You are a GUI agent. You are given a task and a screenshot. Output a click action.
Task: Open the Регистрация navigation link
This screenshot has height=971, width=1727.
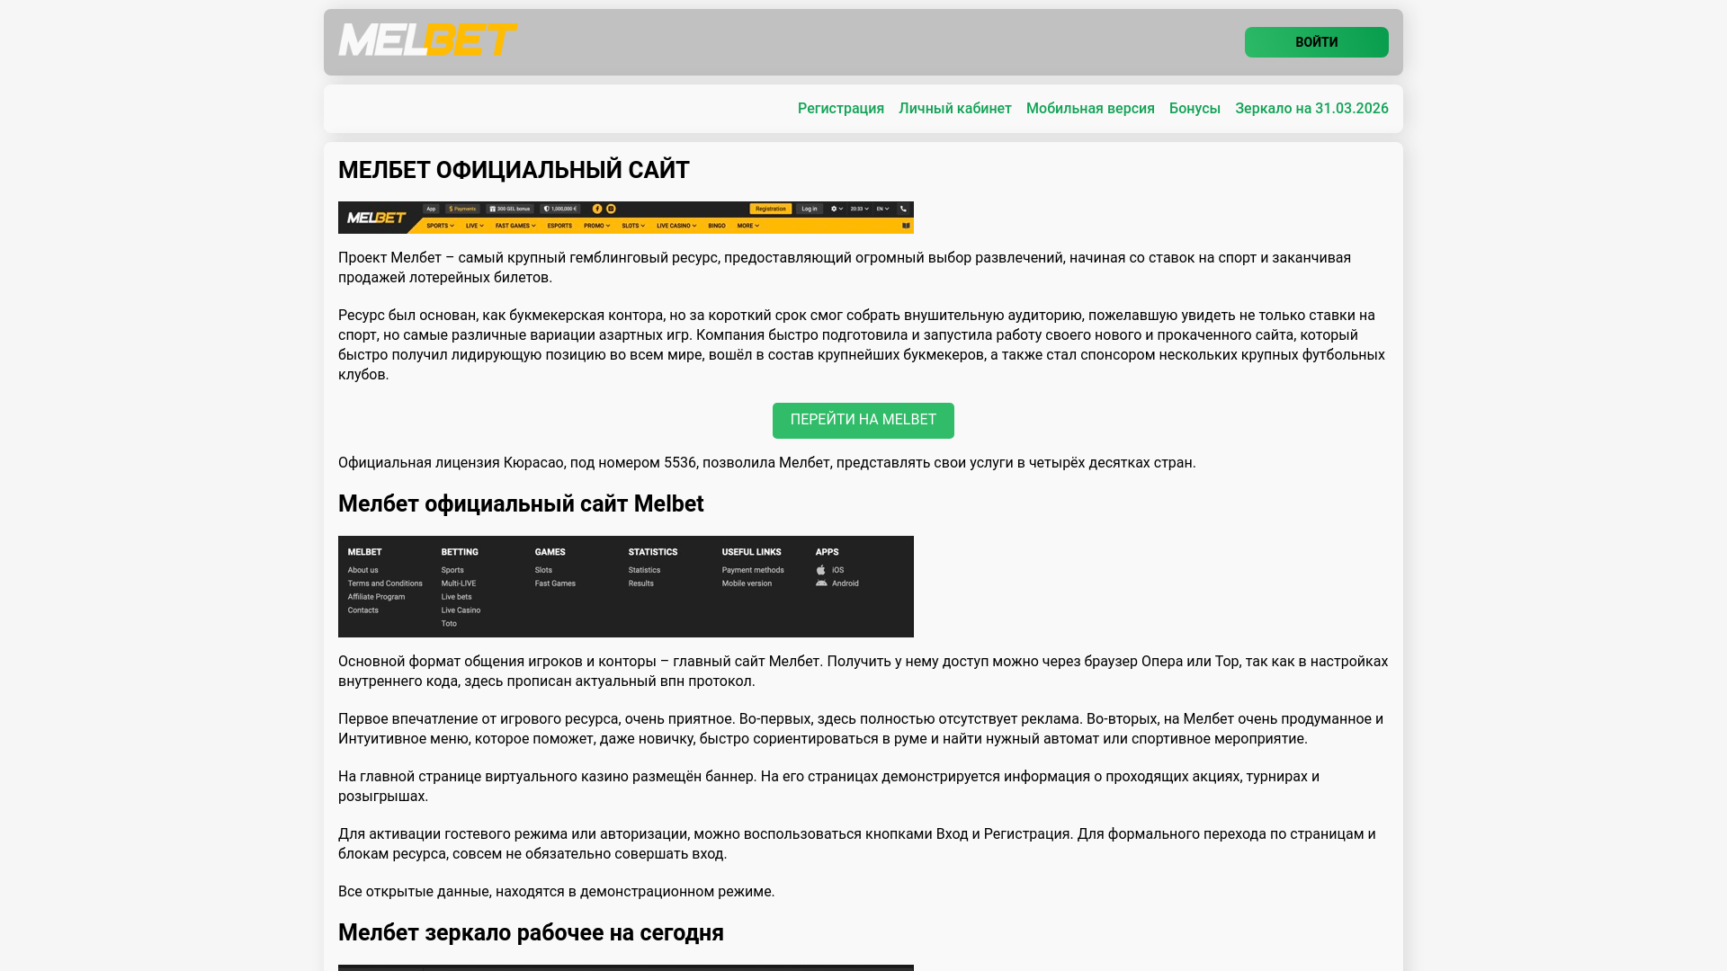pos(841,109)
